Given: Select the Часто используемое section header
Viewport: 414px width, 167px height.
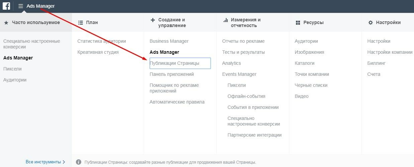Looking at the screenshot, I should coord(36,22).
